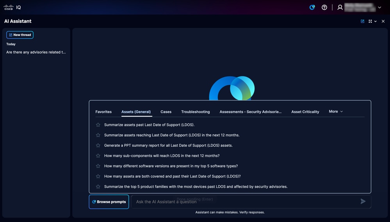Screen dimensions: 390x222
Task: Open the Troubleshooting tab
Action: pos(196,112)
